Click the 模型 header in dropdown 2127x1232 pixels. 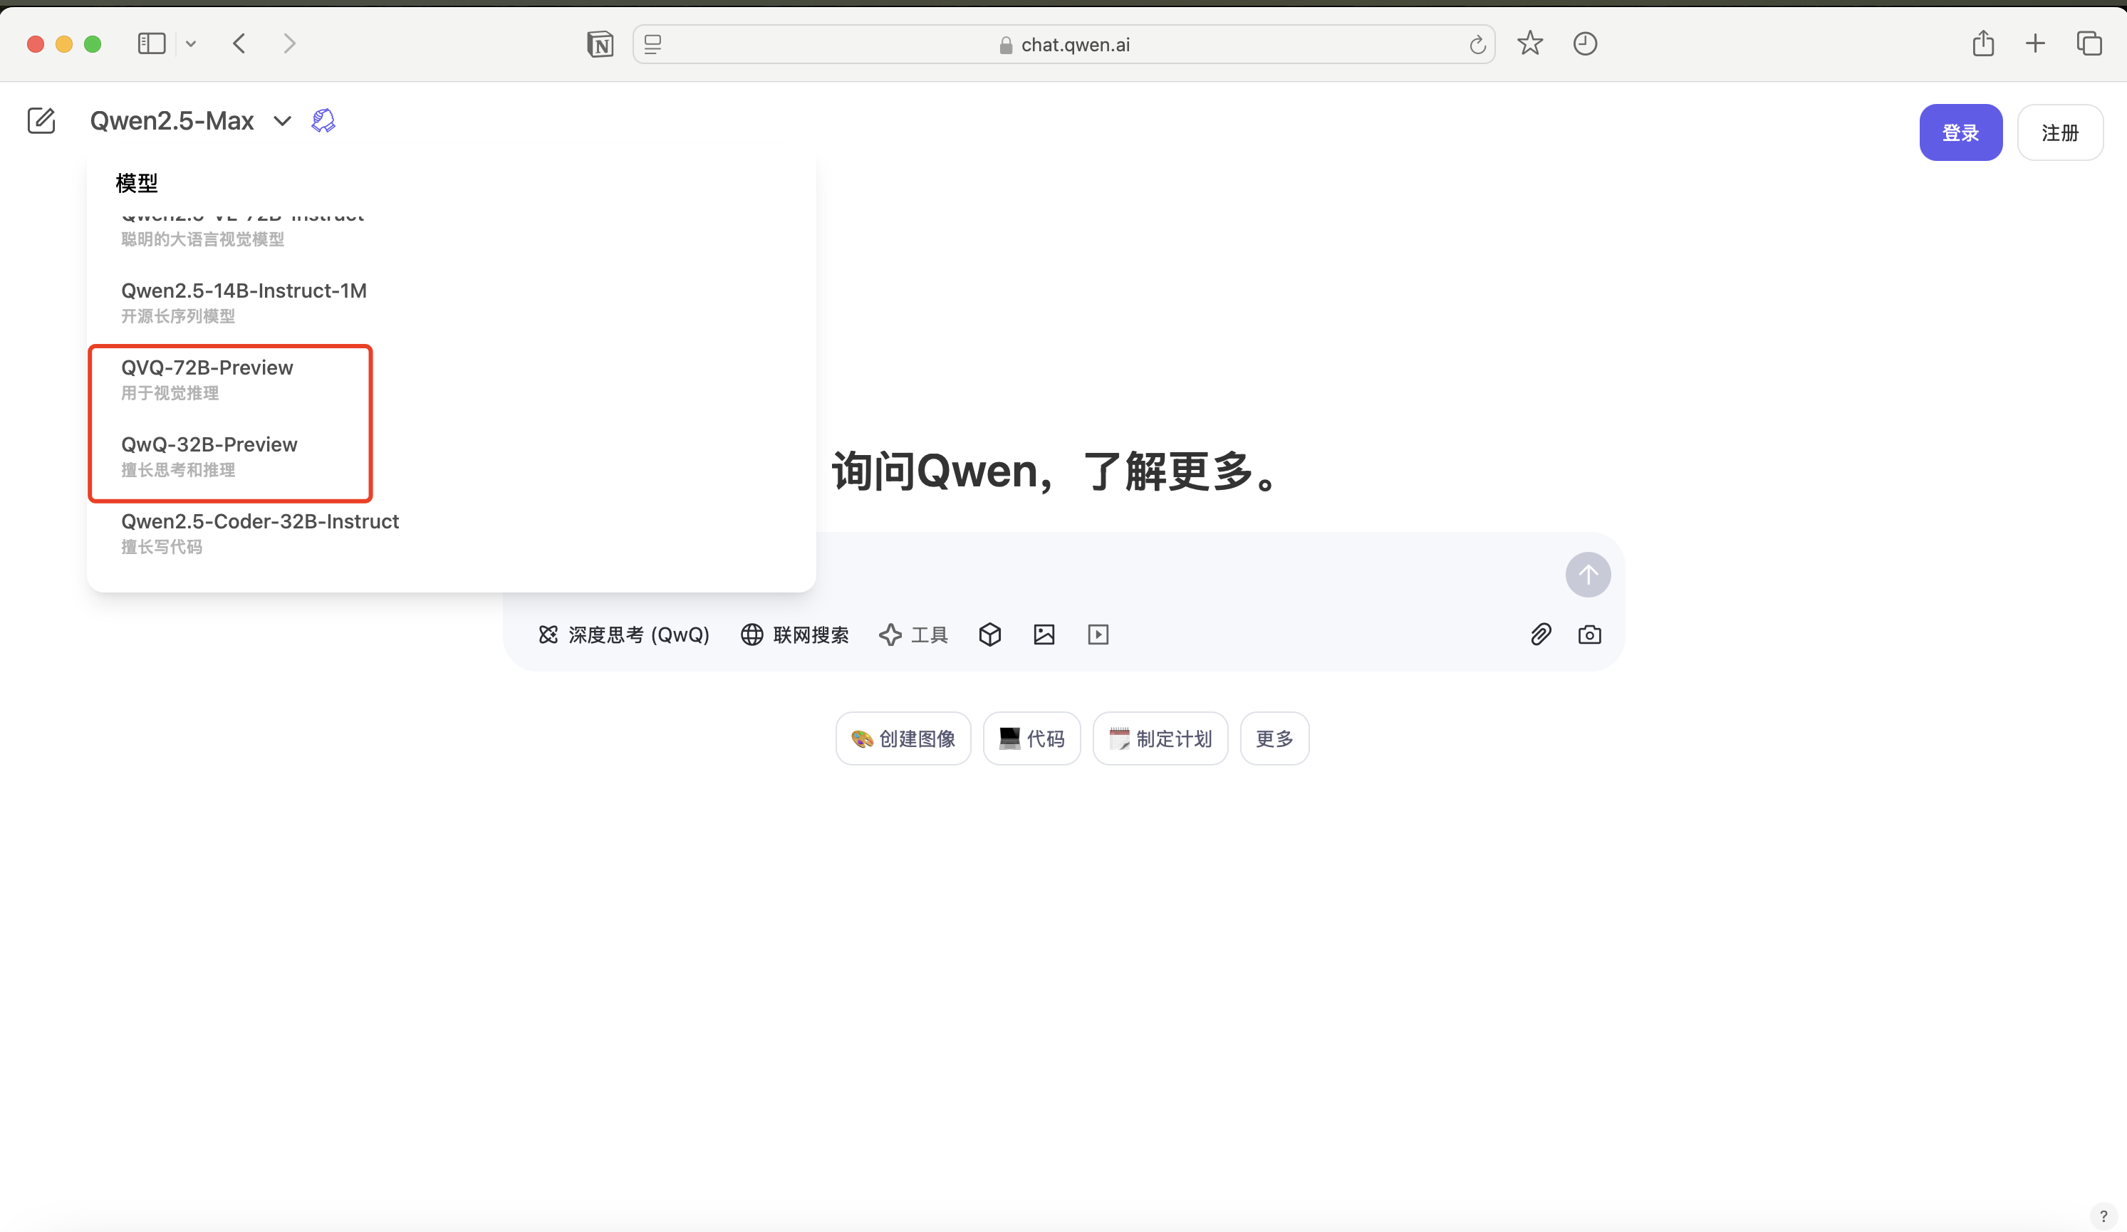[137, 182]
